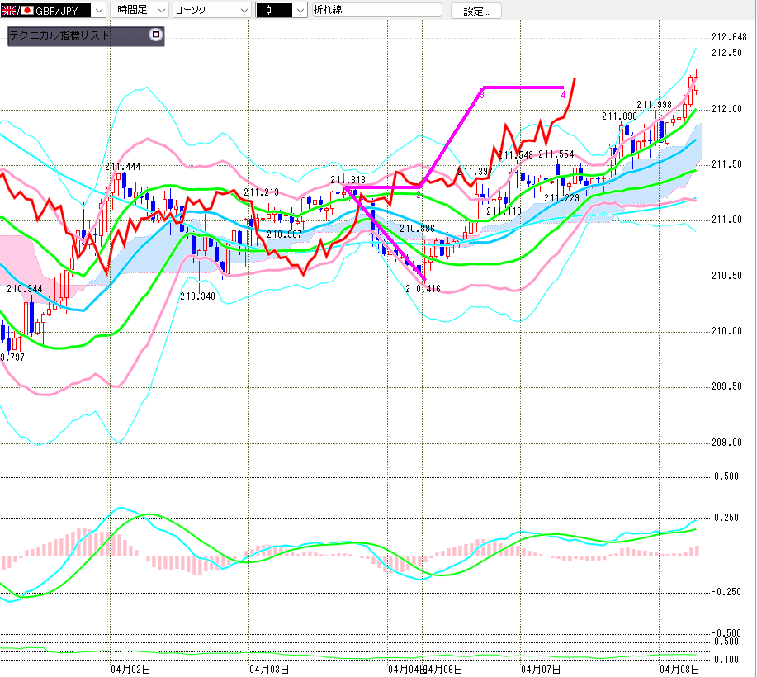Viewport: 757px width, 677px height.
Task: Click the 211.444 high price label
Action: (122, 167)
